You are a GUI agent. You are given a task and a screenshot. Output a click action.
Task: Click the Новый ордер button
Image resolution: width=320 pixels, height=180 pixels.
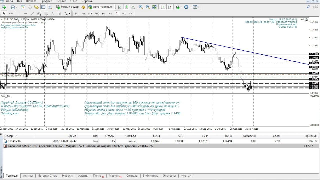[x=67, y=7]
